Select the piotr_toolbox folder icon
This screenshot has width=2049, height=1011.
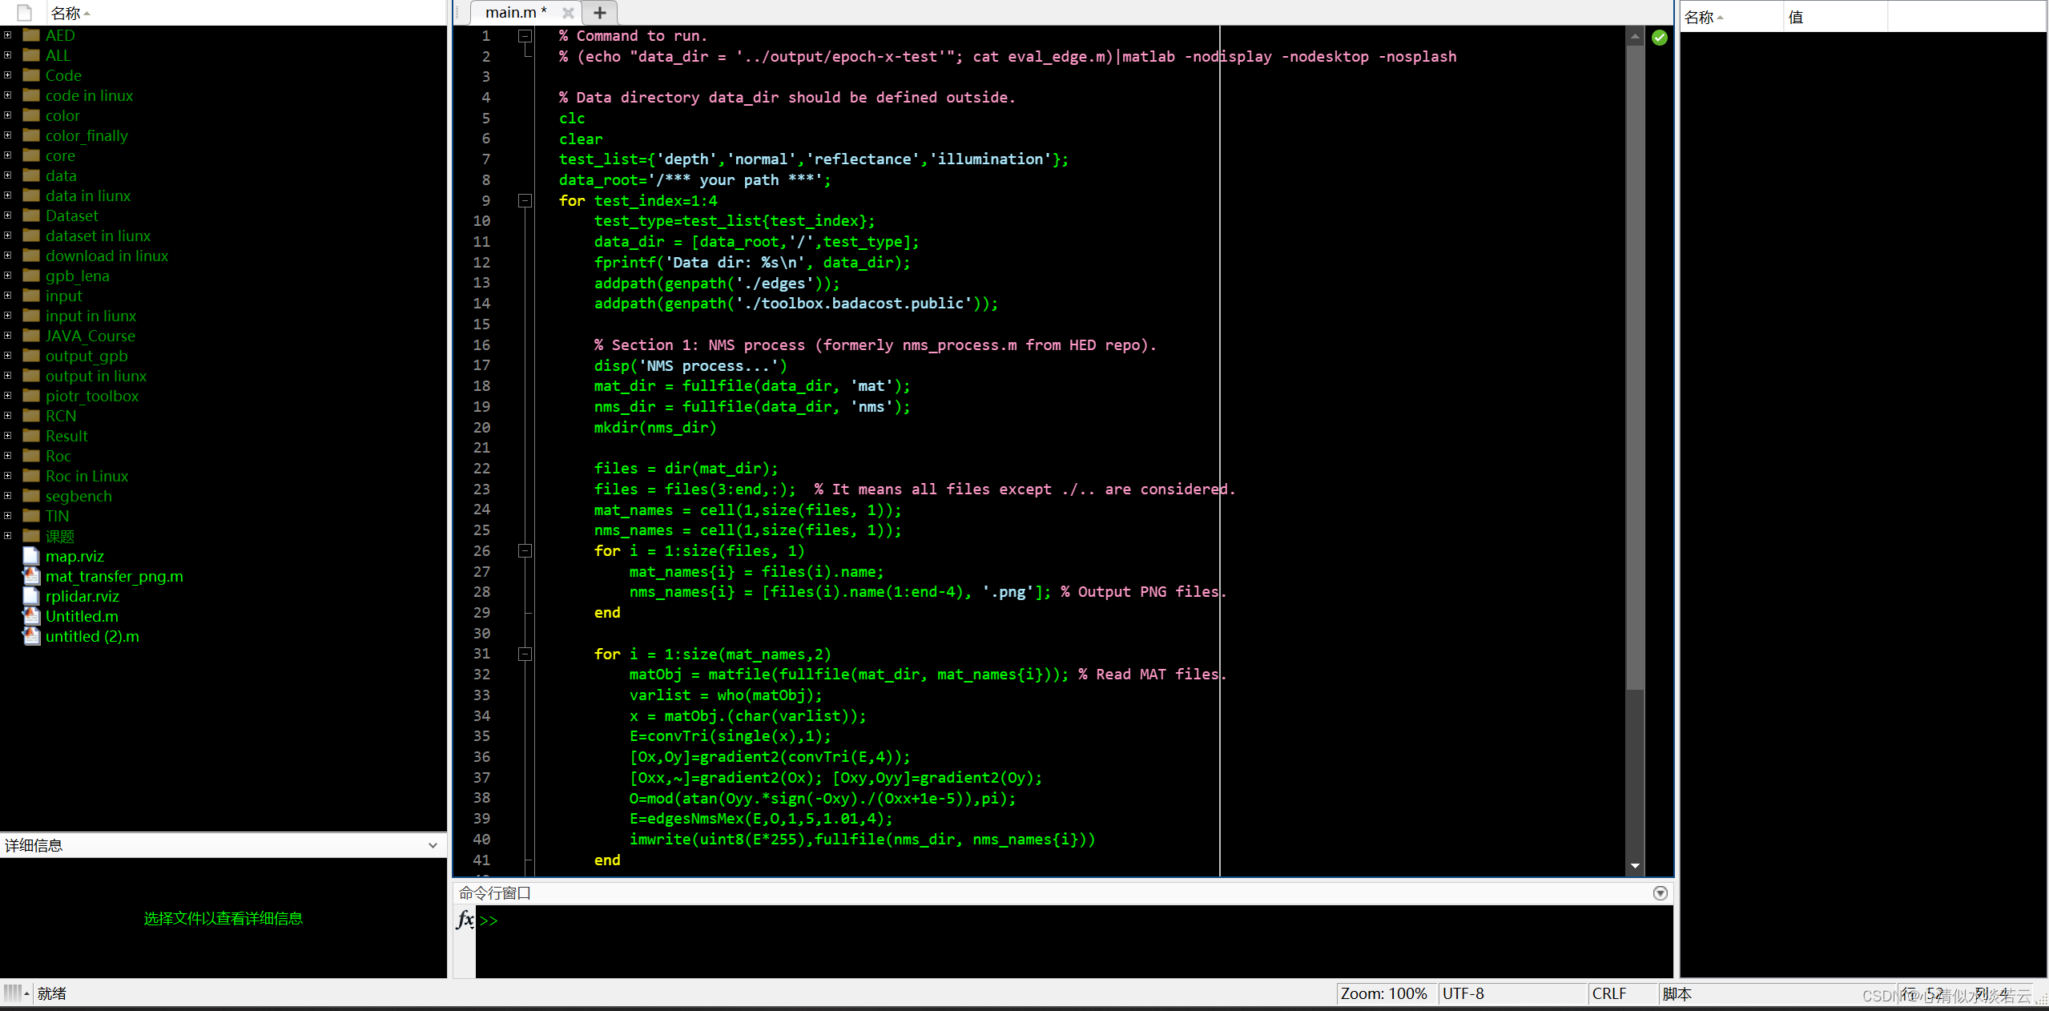(x=31, y=396)
